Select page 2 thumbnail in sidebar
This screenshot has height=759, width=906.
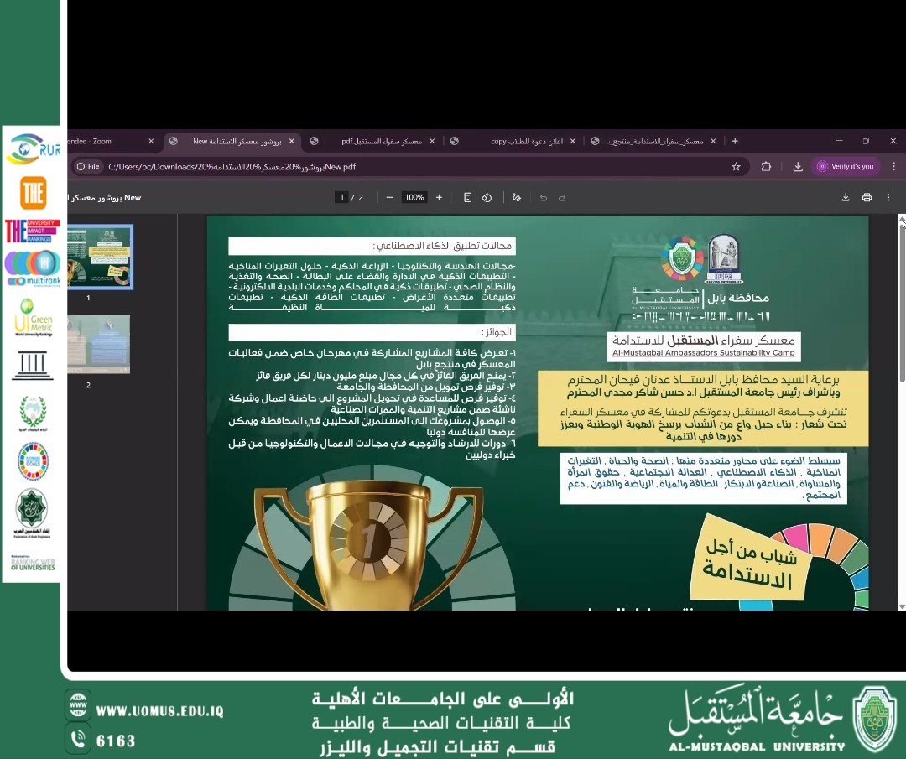coord(99,344)
